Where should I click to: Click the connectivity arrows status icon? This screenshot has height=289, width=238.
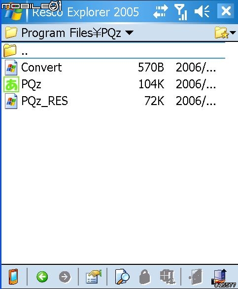tap(161, 11)
